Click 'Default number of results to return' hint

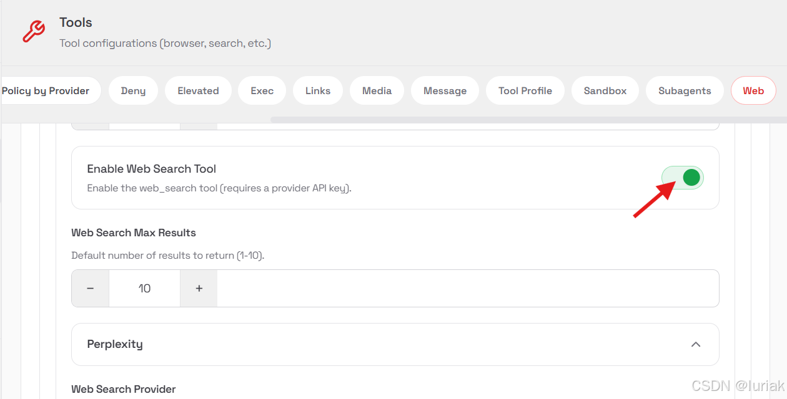pos(168,256)
